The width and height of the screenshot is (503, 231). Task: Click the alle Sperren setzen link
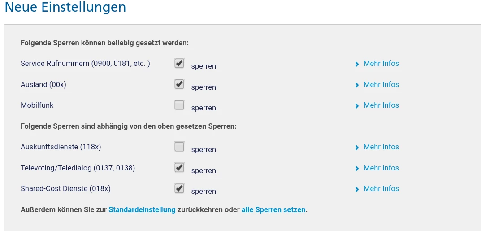click(x=273, y=209)
